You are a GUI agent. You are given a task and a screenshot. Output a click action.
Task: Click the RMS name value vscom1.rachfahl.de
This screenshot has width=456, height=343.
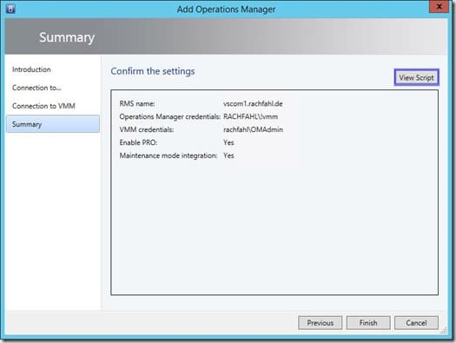253,104
